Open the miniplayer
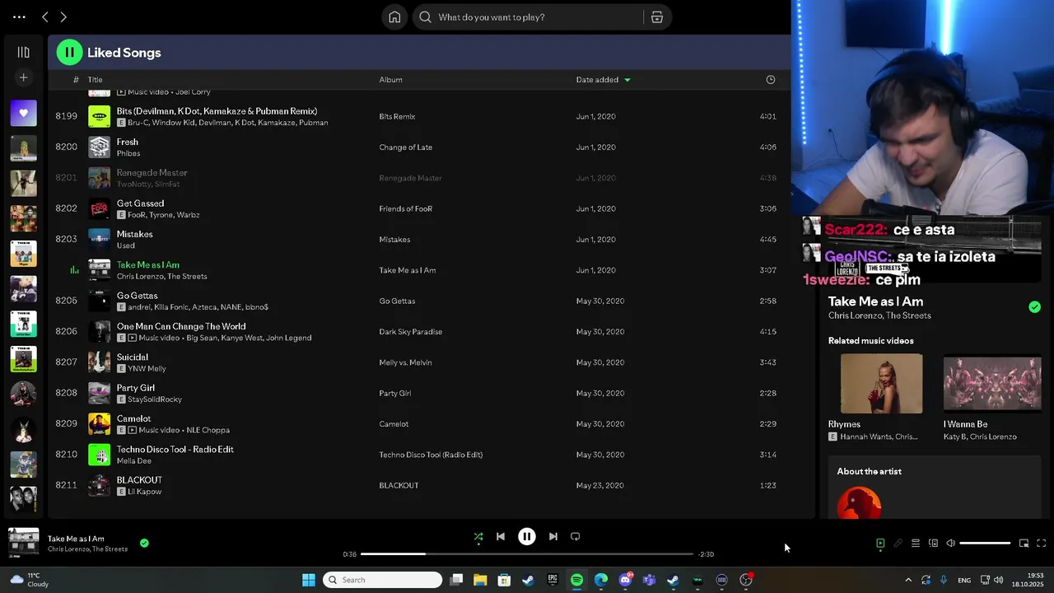This screenshot has width=1054, height=593. click(1024, 544)
